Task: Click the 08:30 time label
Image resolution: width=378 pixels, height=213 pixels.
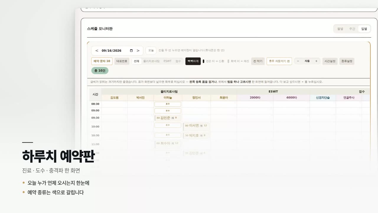Action: click(95, 104)
